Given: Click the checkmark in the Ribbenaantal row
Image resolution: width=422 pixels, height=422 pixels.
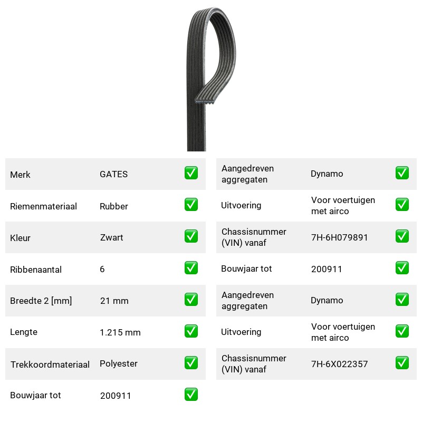Looking at the screenshot, I should coord(191,268).
